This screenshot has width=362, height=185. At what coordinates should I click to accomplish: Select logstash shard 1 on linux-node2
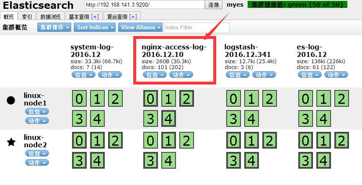coord(251,140)
